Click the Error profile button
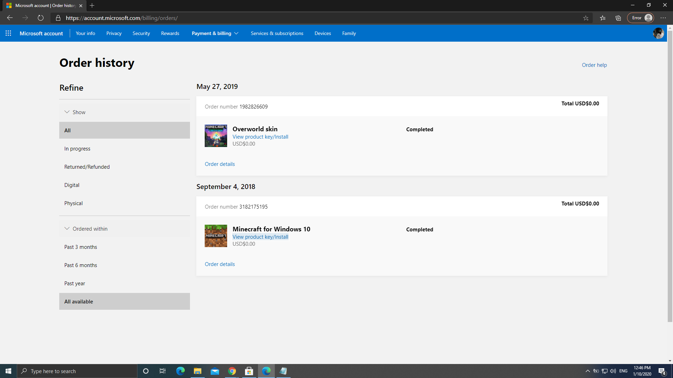Image resolution: width=673 pixels, height=378 pixels. (x=640, y=18)
